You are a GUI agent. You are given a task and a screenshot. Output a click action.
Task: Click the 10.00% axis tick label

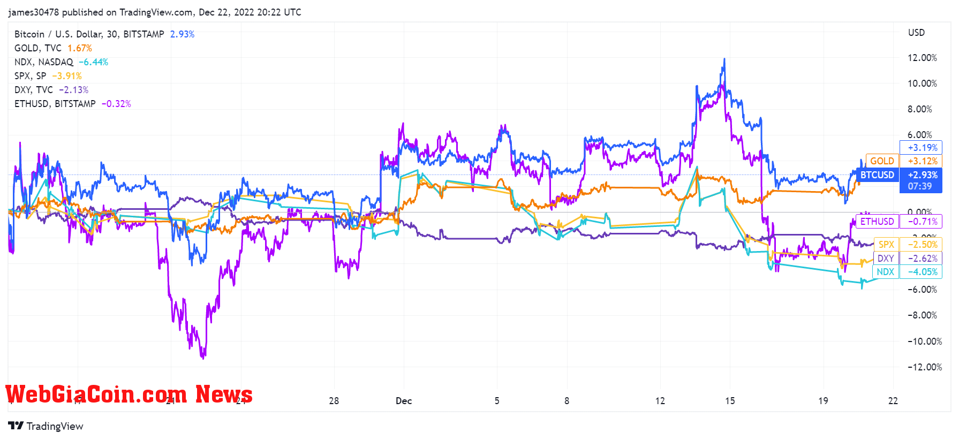922,84
